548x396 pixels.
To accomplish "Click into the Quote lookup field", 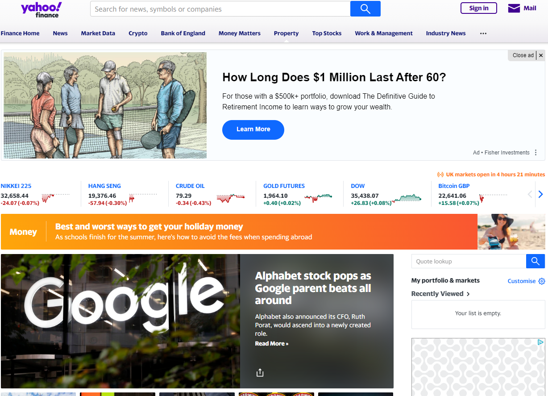I will click(469, 261).
